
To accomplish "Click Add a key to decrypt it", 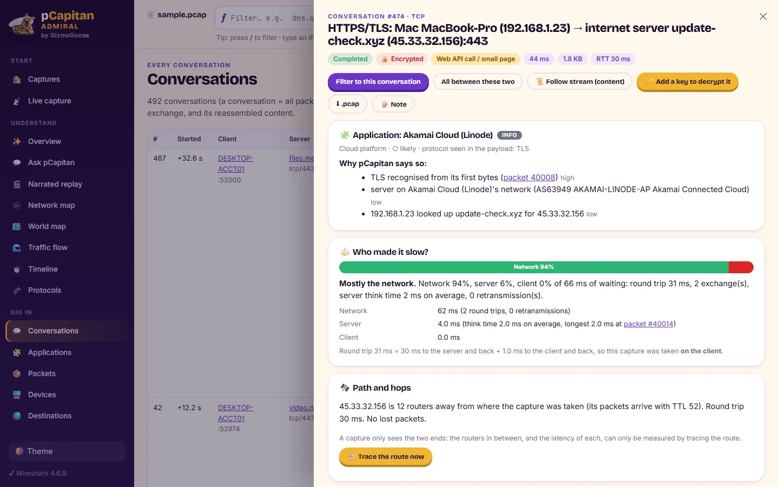I will tap(688, 82).
